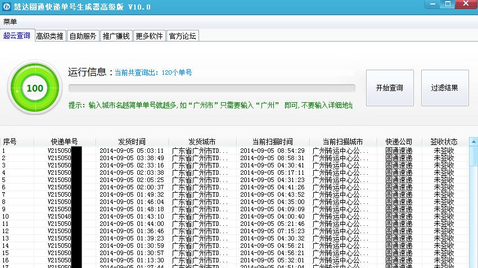Open the 菜单 menu
This screenshot has width=478, height=268.
10,21
